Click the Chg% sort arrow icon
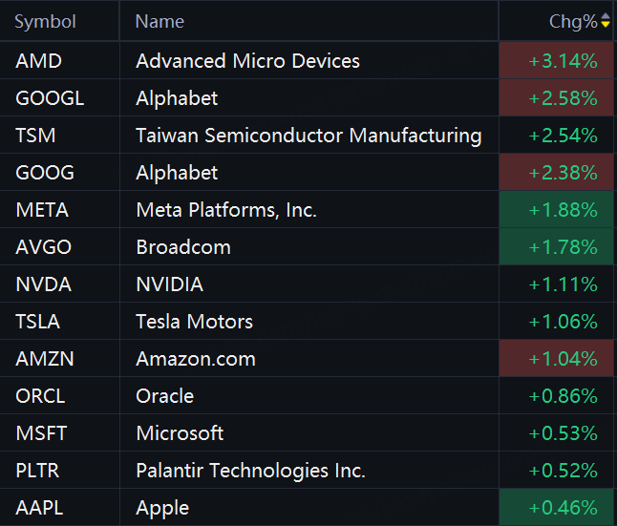Viewport: 617px width, 526px height. [x=605, y=21]
